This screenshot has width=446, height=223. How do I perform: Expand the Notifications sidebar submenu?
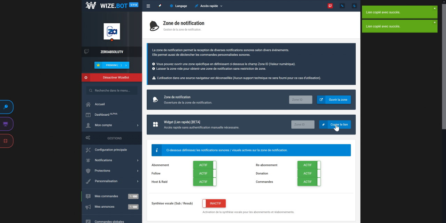click(x=111, y=160)
